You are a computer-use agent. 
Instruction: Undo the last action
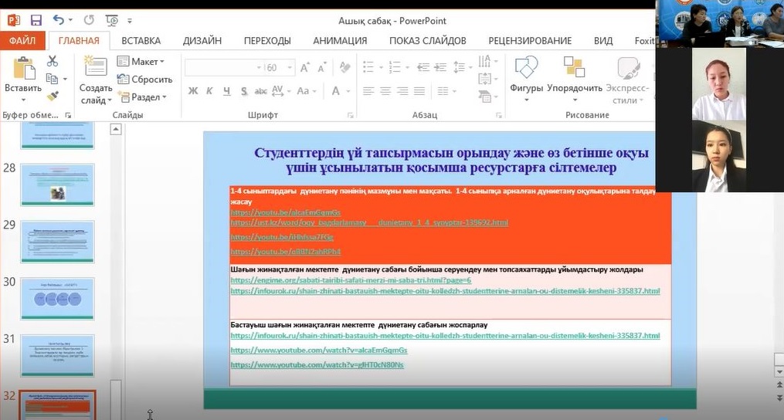pyautogui.click(x=59, y=21)
